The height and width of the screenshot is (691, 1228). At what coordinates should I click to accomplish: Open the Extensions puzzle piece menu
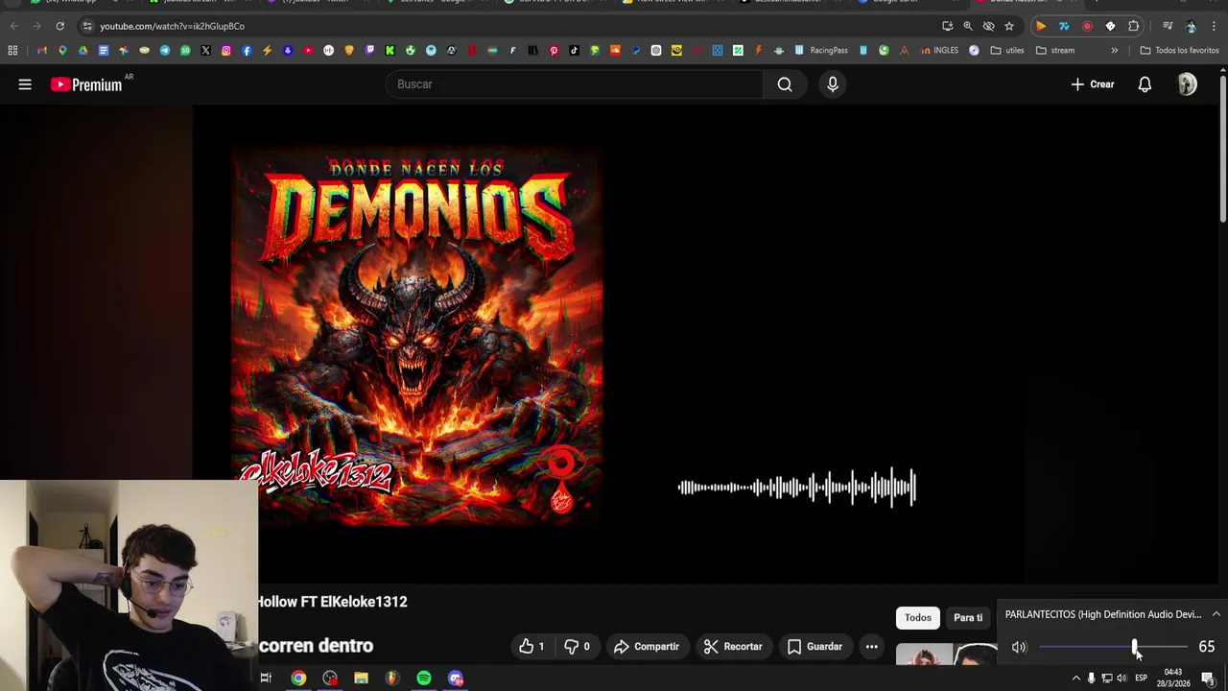click(x=1134, y=26)
